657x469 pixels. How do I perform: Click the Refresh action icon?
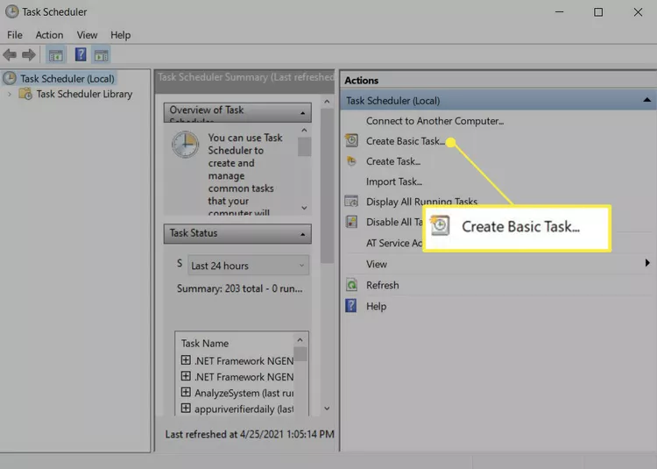click(x=351, y=285)
